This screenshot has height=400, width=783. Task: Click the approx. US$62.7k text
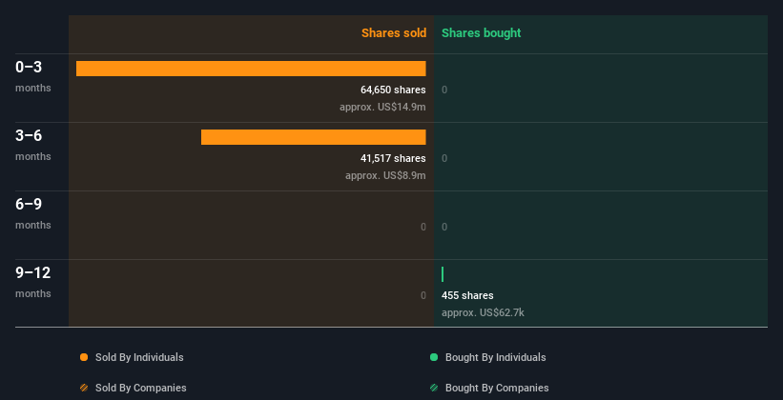coord(483,312)
